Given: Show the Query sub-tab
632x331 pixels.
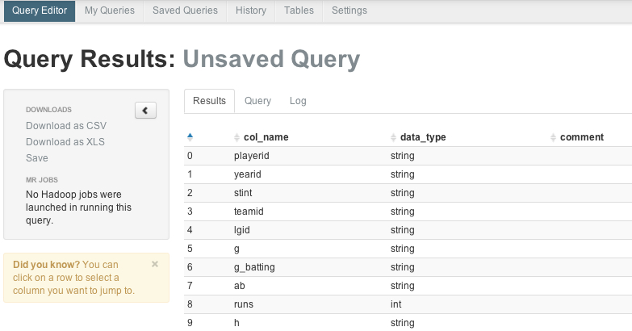Looking at the screenshot, I should click(x=257, y=101).
